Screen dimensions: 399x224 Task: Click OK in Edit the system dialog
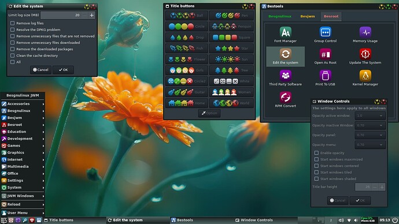[64, 70]
